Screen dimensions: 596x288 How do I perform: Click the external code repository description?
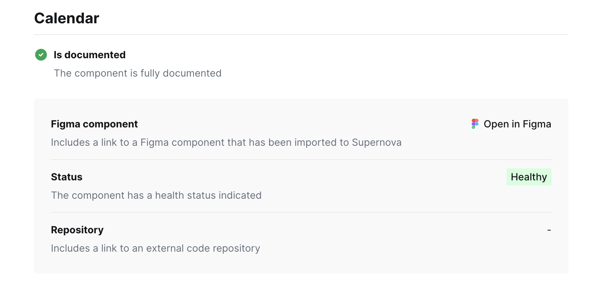point(155,248)
